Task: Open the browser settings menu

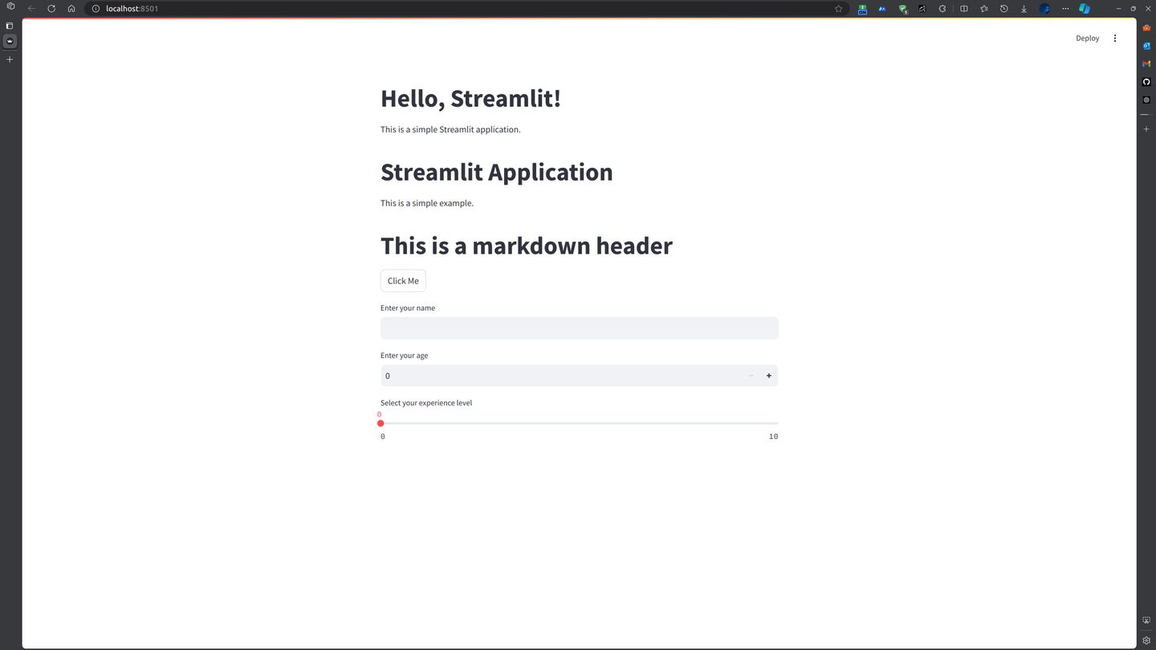Action: 1065,8
